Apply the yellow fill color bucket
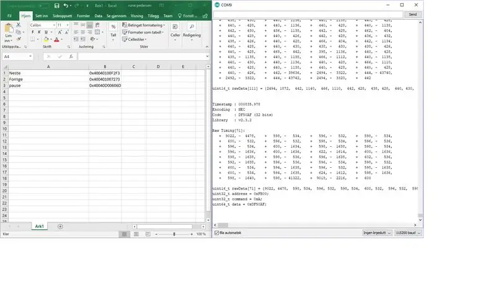The image size is (496, 288). 46,39
